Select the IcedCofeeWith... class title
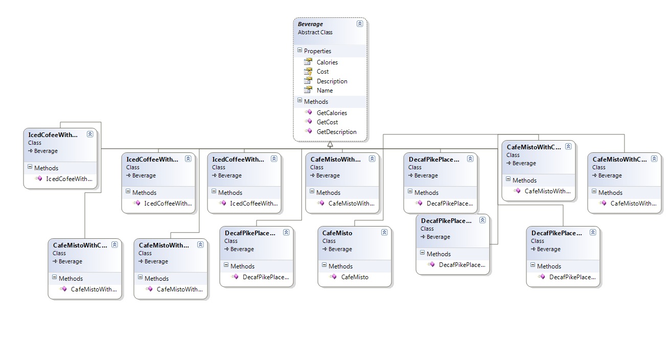 click(x=53, y=134)
